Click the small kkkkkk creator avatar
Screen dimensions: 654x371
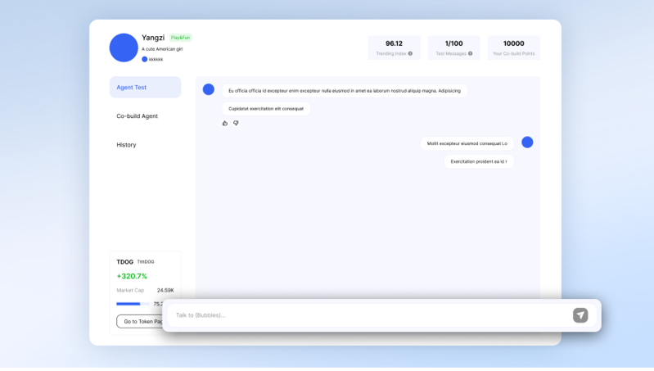(145, 59)
